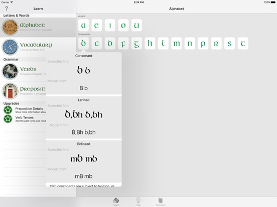Tap the Seanchló eclipsed 'mb mb' glyphs
The width and height of the screenshot is (277, 207).
pos(84,158)
